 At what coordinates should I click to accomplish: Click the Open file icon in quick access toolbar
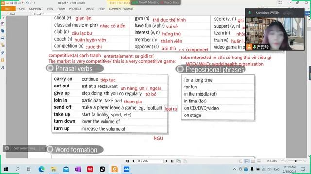8,3
